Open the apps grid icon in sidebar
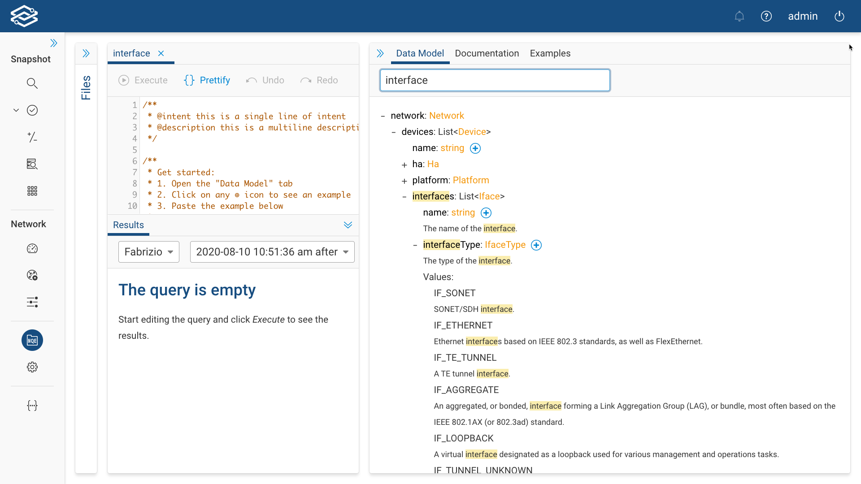 click(32, 191)
